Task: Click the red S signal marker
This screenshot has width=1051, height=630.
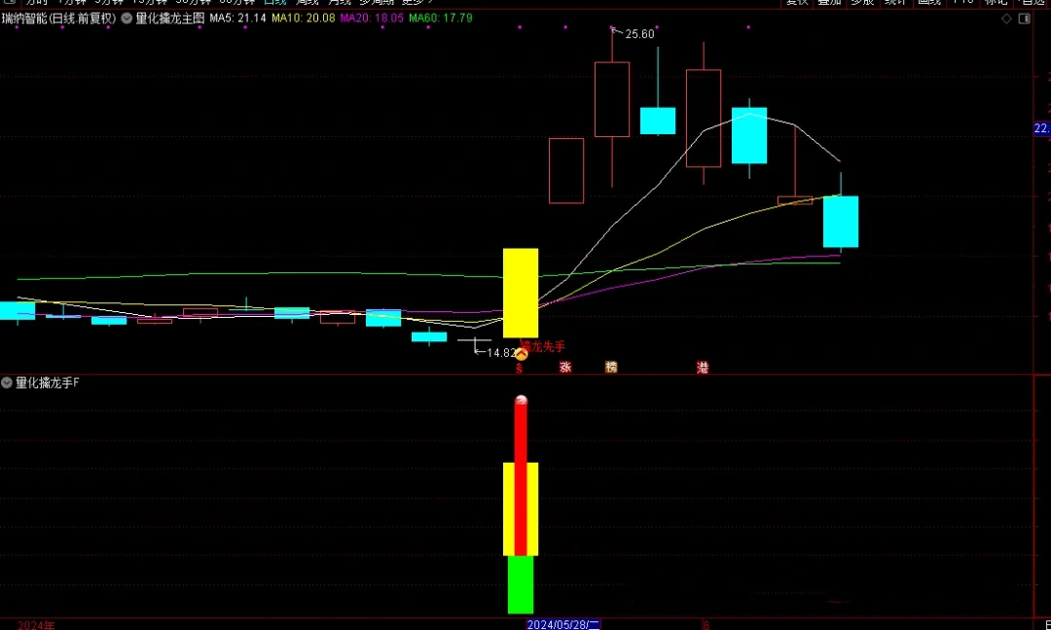Action: [519, 368]
